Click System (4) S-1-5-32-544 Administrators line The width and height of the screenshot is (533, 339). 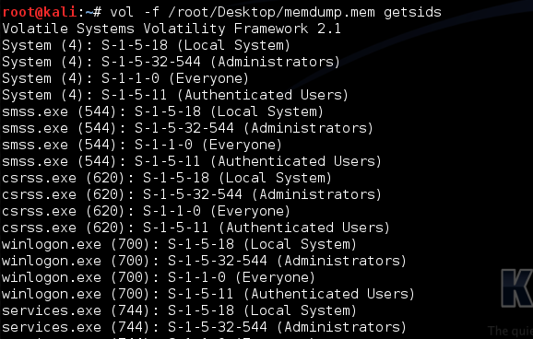pos(171,62)
